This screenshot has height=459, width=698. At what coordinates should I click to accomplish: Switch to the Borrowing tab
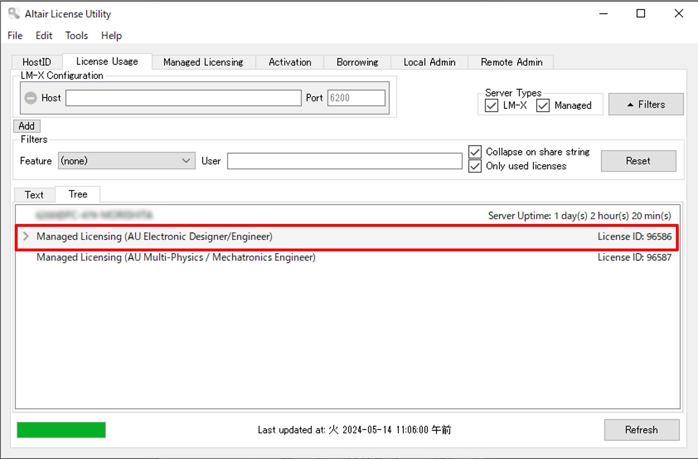pos(357,62)
